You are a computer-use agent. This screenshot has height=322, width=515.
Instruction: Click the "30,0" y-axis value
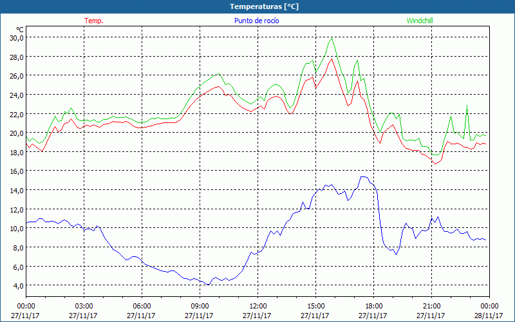coord(17,38)
